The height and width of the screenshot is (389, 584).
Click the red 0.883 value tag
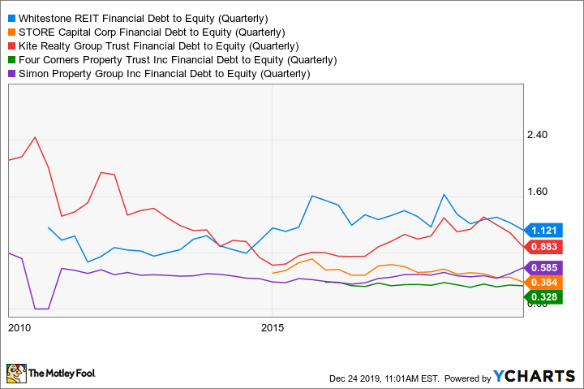coord(545,246)
